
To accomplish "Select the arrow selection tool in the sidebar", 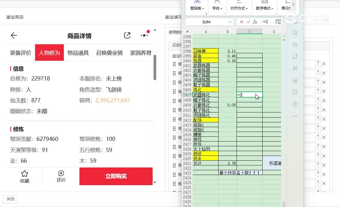I will click(x=295, y=32).
